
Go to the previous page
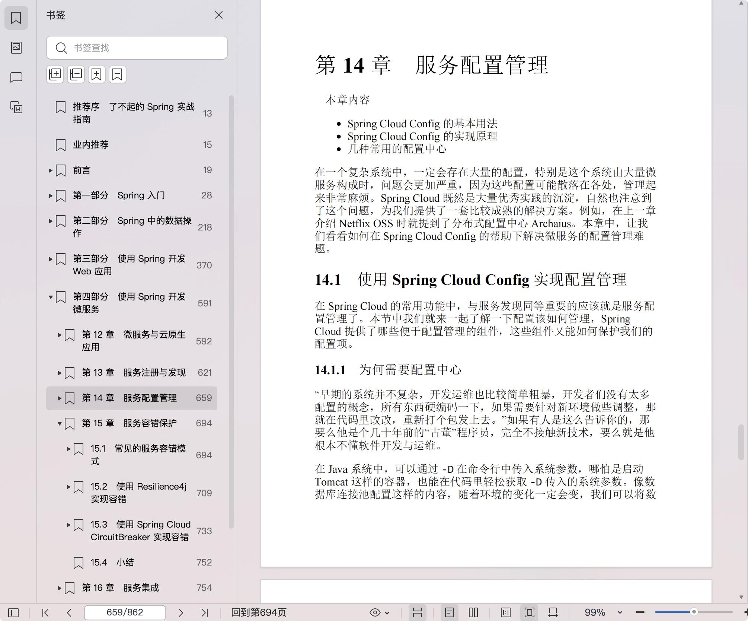[x=69, y=612]
